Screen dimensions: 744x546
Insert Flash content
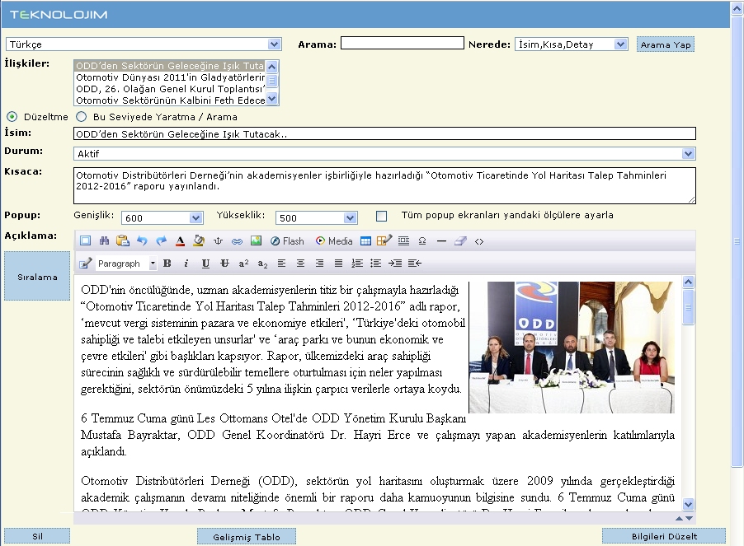tap(287, 241)
